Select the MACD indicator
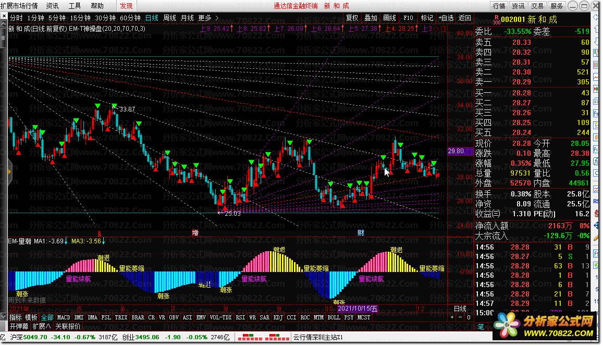 coord(64,317)
